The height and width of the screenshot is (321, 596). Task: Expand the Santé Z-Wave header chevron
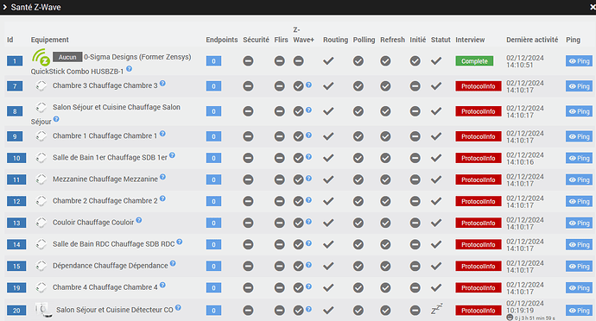[x=5, y=7]
